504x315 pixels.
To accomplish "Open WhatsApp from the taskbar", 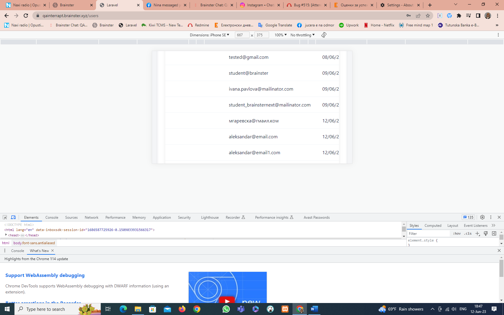I will pos(226,309).
